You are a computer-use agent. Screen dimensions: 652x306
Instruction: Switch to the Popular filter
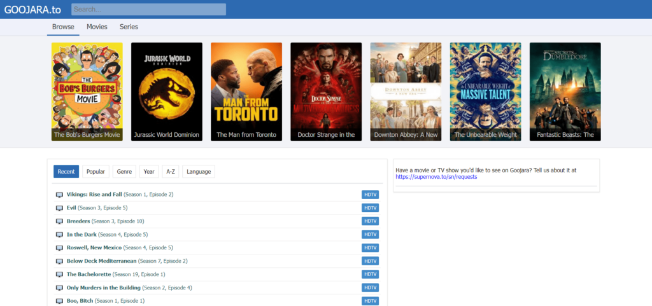(96, 172)
